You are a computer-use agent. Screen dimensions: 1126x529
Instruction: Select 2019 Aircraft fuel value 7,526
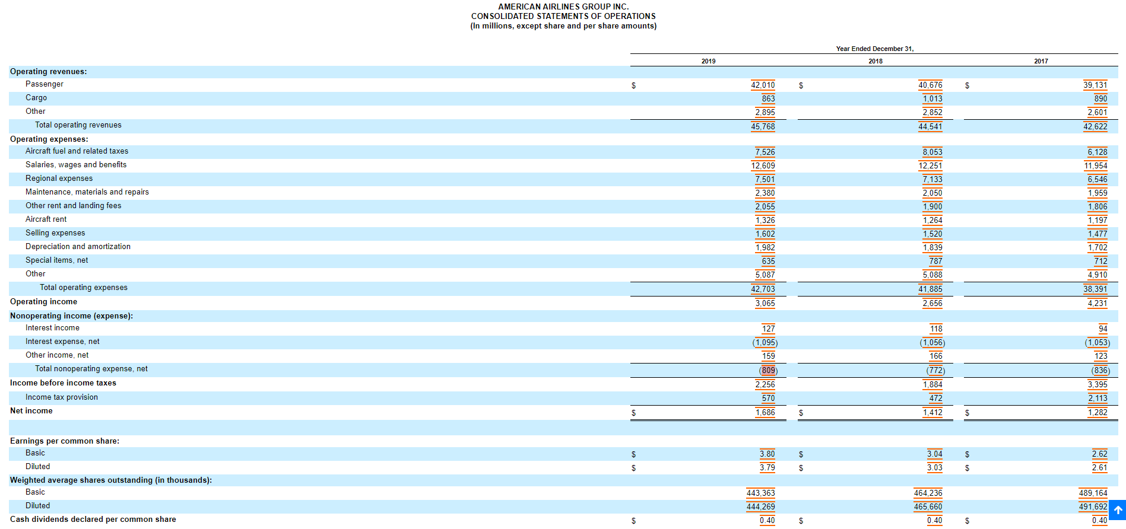[x=765, y=152]
